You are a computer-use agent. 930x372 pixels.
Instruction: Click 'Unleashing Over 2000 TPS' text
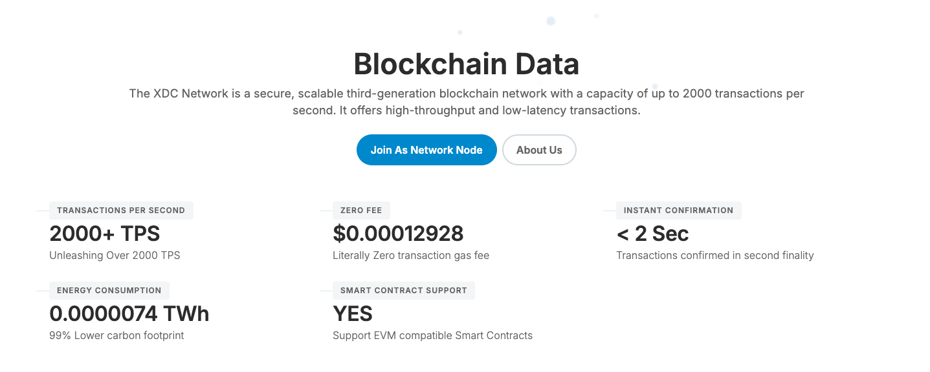[115, 255]
